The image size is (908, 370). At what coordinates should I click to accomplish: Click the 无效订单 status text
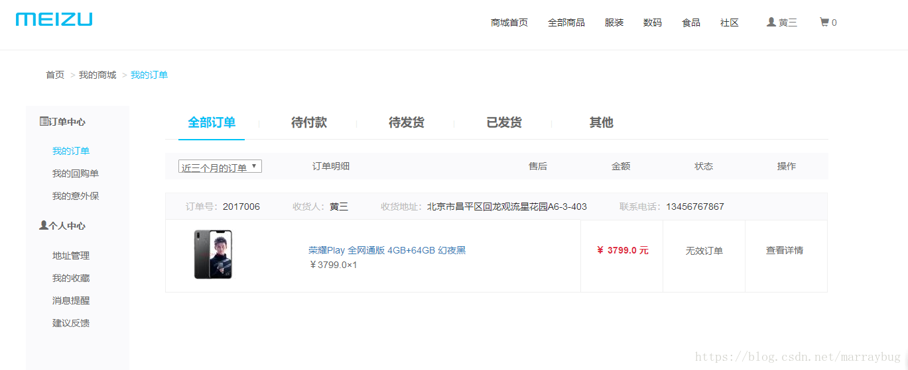704,251
